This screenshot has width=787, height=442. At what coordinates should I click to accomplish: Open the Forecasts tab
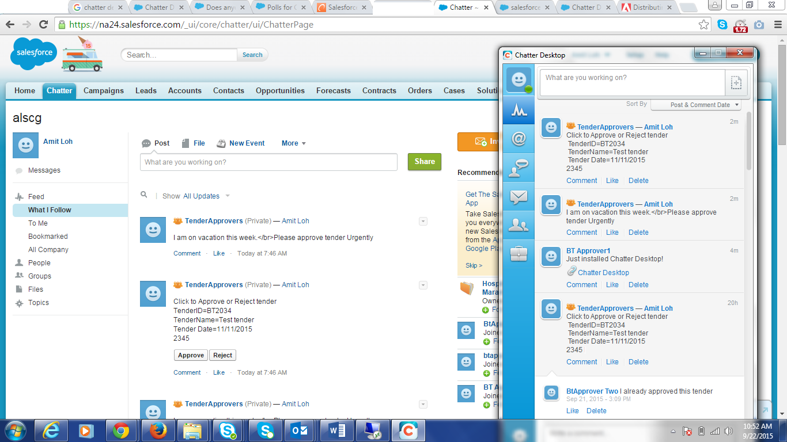[x=334, y=90]
